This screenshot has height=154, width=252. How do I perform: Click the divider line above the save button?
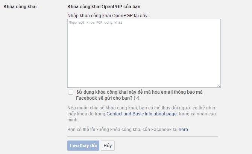[x=142, y=137]
